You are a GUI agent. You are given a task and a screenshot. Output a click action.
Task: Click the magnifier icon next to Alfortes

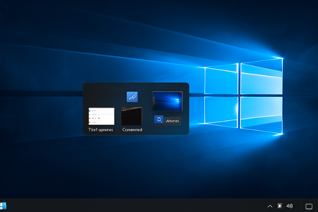pos(159,120)
